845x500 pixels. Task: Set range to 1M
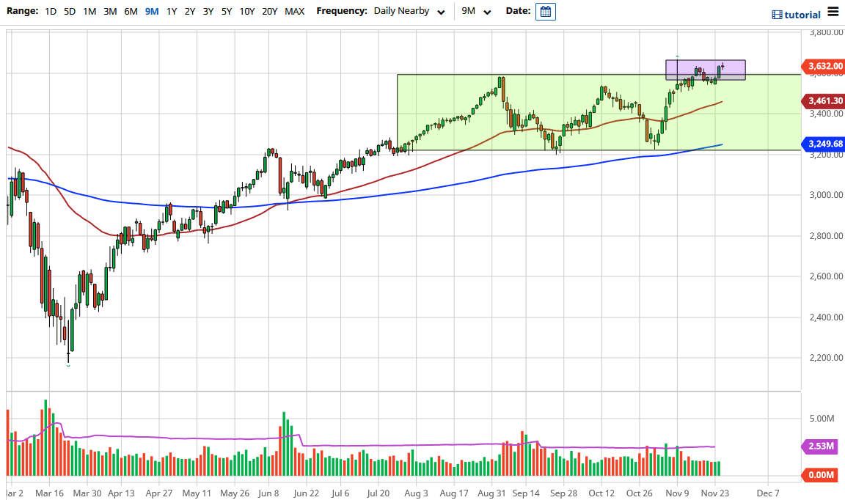click(x=89, y=11)
